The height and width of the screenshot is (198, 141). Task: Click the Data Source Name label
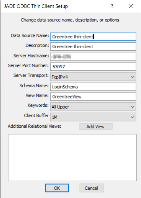30,35
